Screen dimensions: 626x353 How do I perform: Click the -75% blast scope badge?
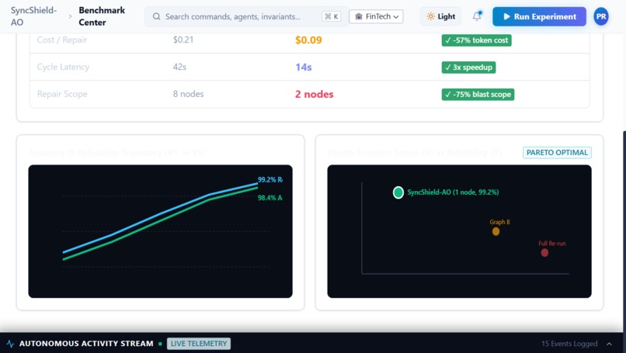[478, 94]
